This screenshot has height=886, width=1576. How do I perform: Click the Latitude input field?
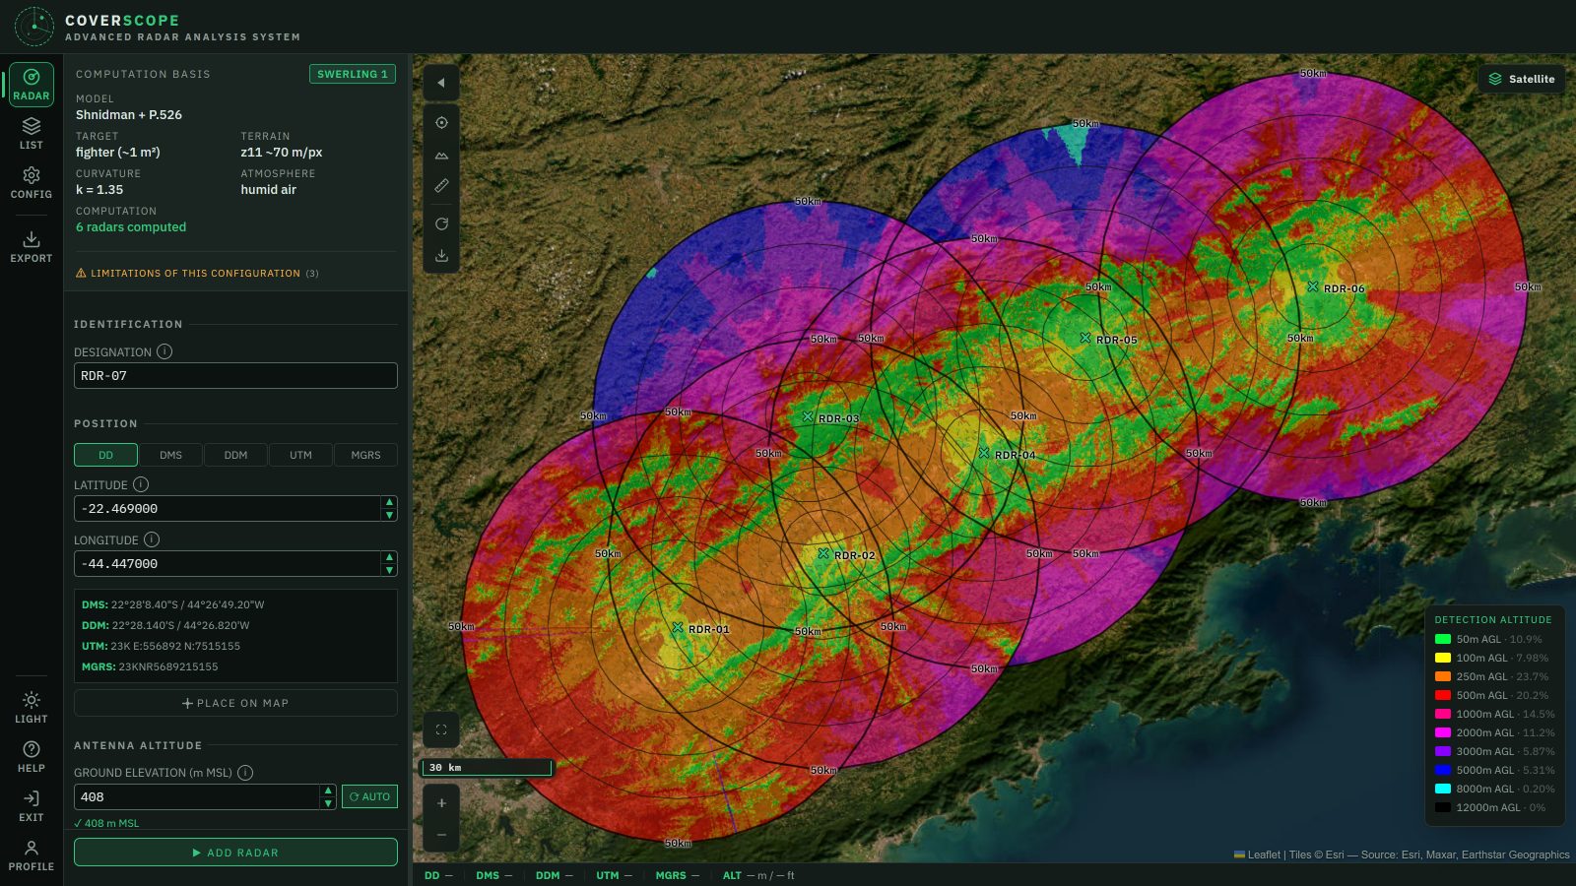(228, 508)
